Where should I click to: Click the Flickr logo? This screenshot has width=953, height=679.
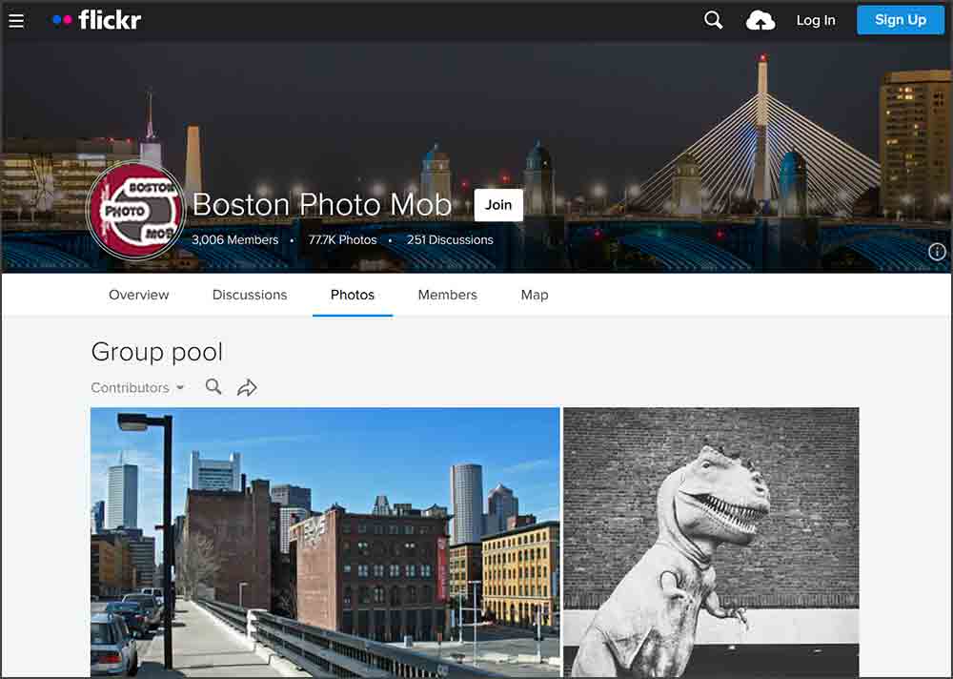tap(96, 20)
